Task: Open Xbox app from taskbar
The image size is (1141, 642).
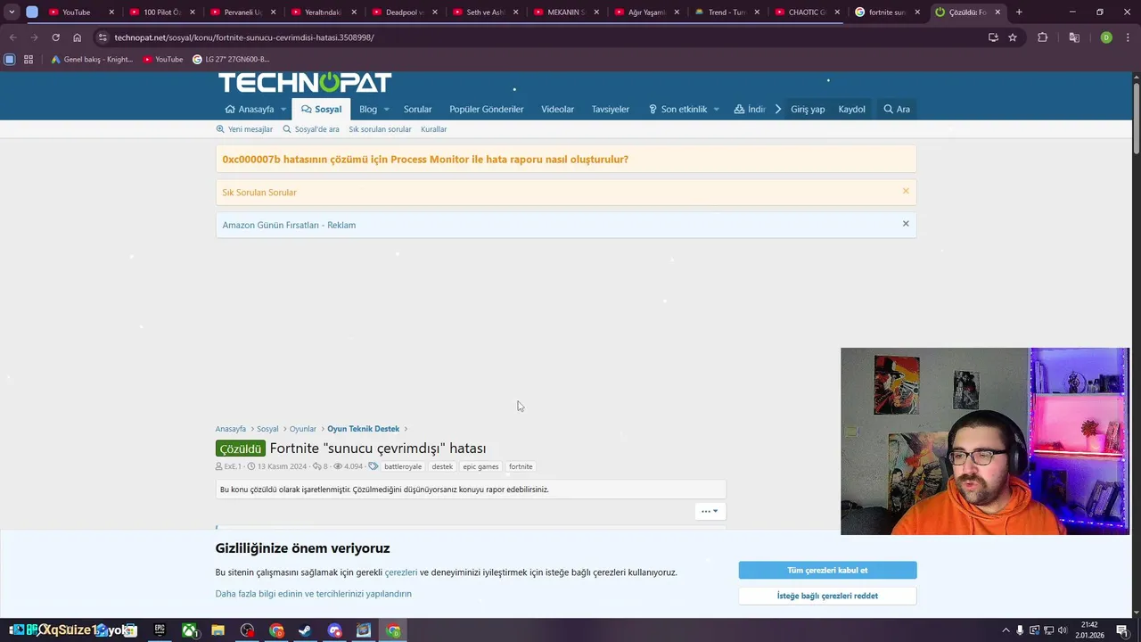Action: [x=190, y=630]
